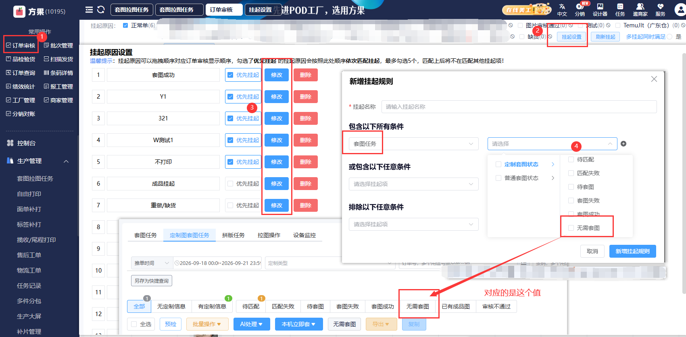Select the 是 radio for 多挂起同时满足
This screenshot has width=686, height=337.
click(x=669, y=37)
